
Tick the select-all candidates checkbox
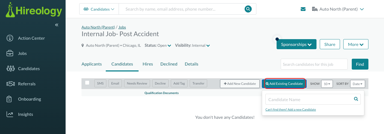point(87,83)
